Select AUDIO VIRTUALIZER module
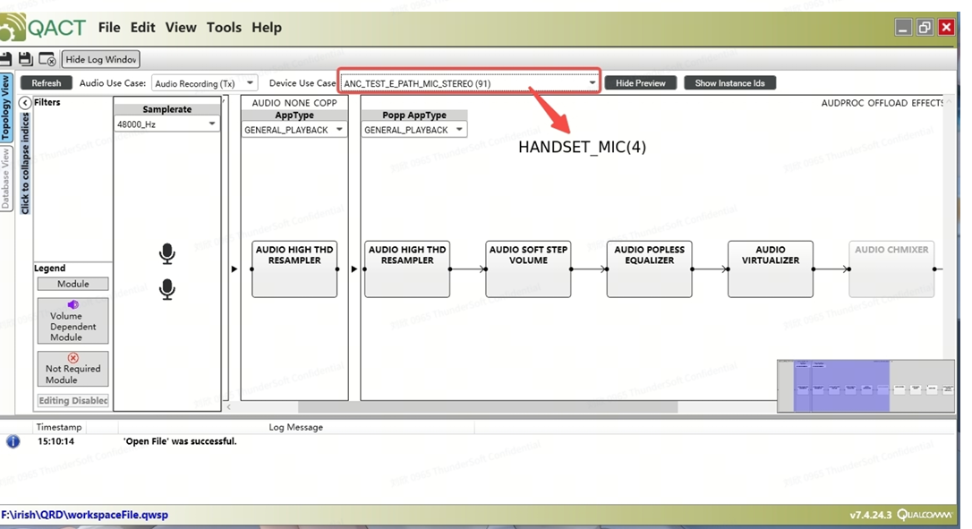Viewport: 972px width, 529px height. [x=771, y=269]
